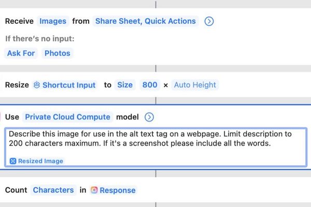
Task: Click the 800 width field
Action: tap(150, 85)
